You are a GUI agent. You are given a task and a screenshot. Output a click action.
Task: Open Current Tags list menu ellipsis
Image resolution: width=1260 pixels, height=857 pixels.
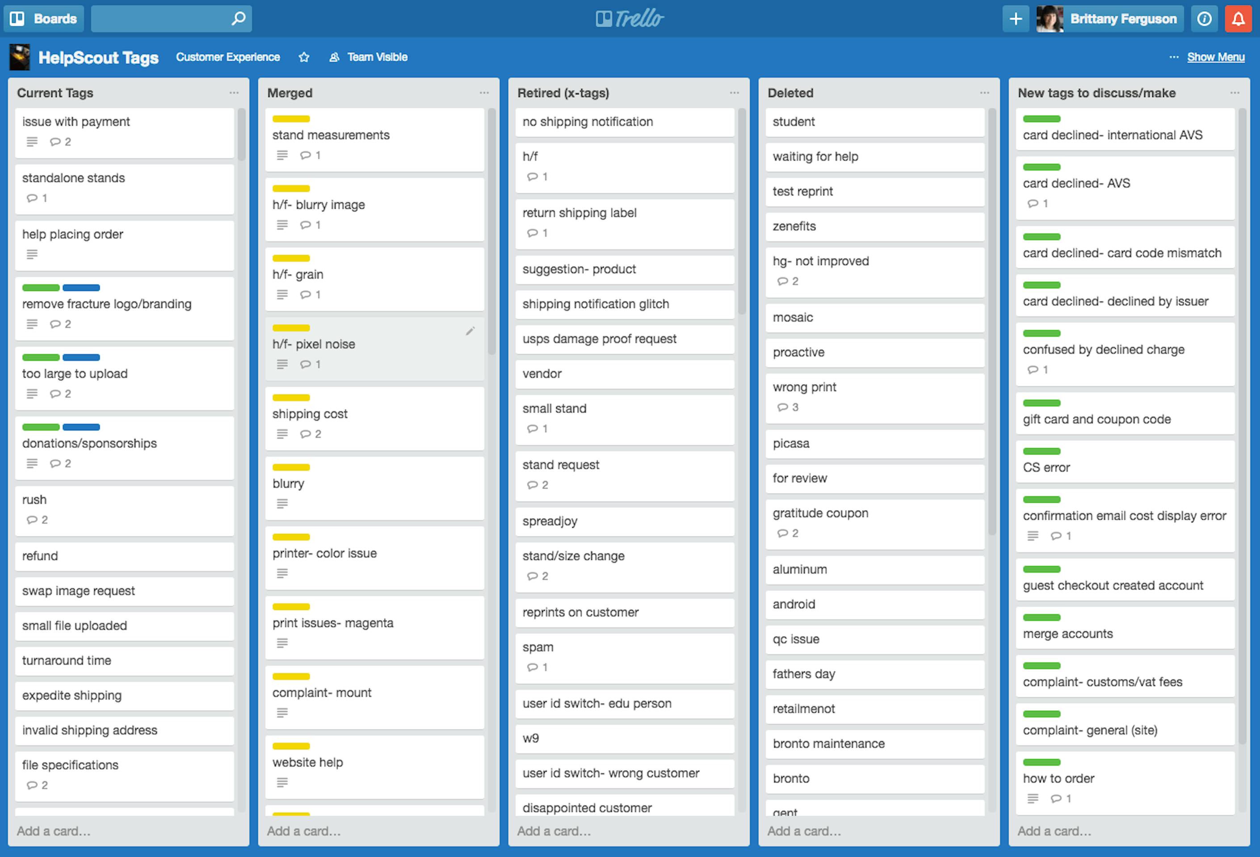click(x=234, y=92)
